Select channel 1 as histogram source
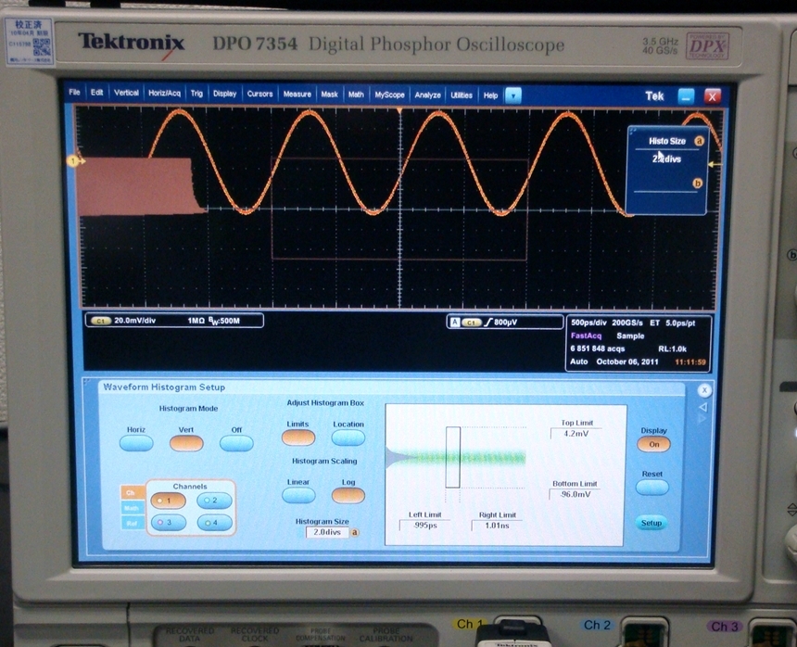The width and height of the screenshot is (797, 647). (169, 501)
